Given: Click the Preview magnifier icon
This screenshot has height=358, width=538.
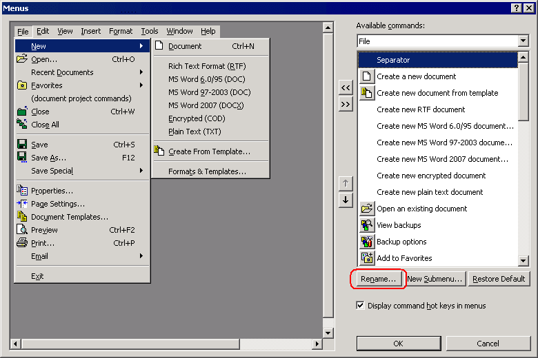Looking at the screenshot, I should [22, 229].
